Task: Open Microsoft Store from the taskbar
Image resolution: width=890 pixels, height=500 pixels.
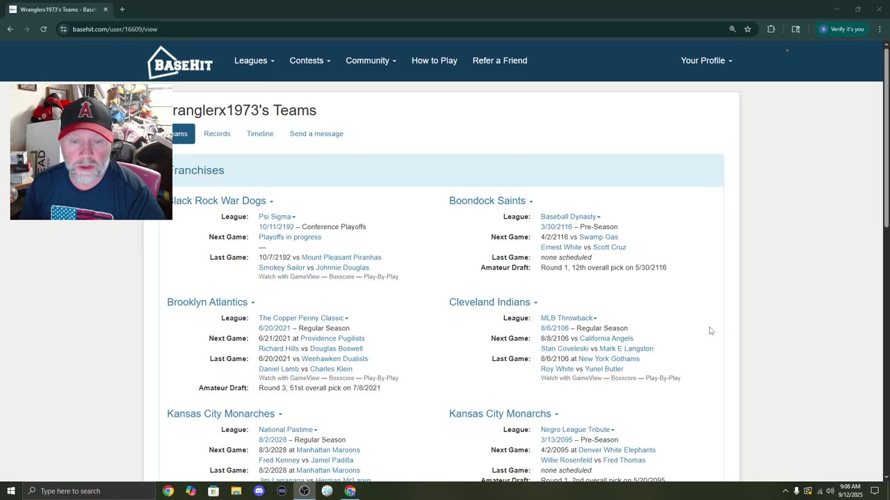Action: tap(213, 491)
